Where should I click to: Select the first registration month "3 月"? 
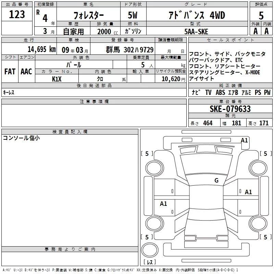point(49,32)
